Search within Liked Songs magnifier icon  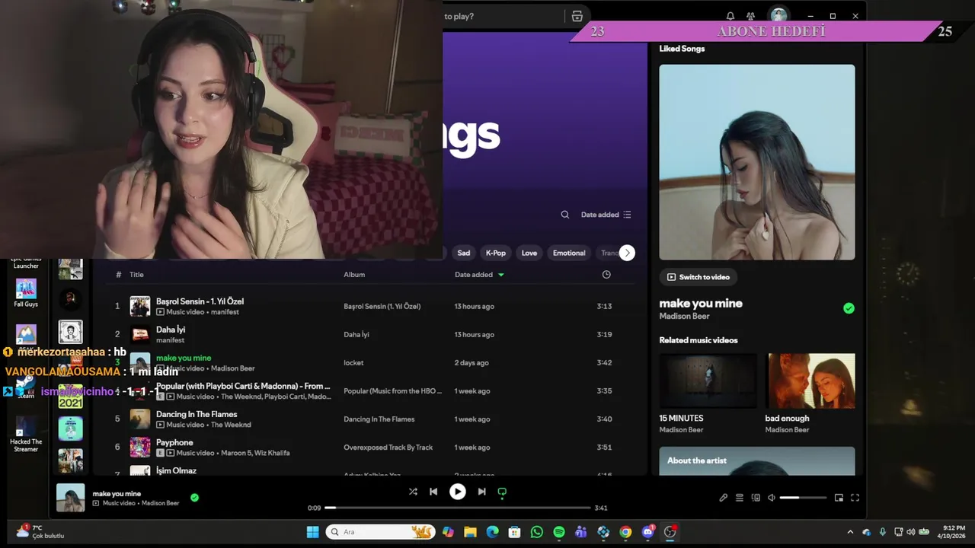point(565,215)
